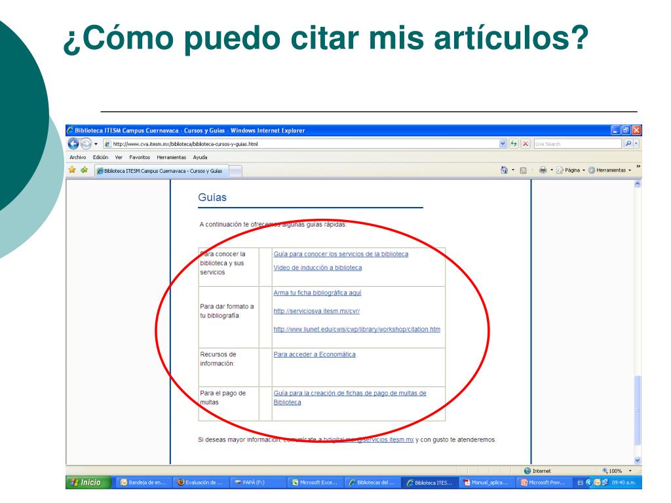Click the Print icon
The height and width of the screenshot is (503, 671).
point(543,170)
